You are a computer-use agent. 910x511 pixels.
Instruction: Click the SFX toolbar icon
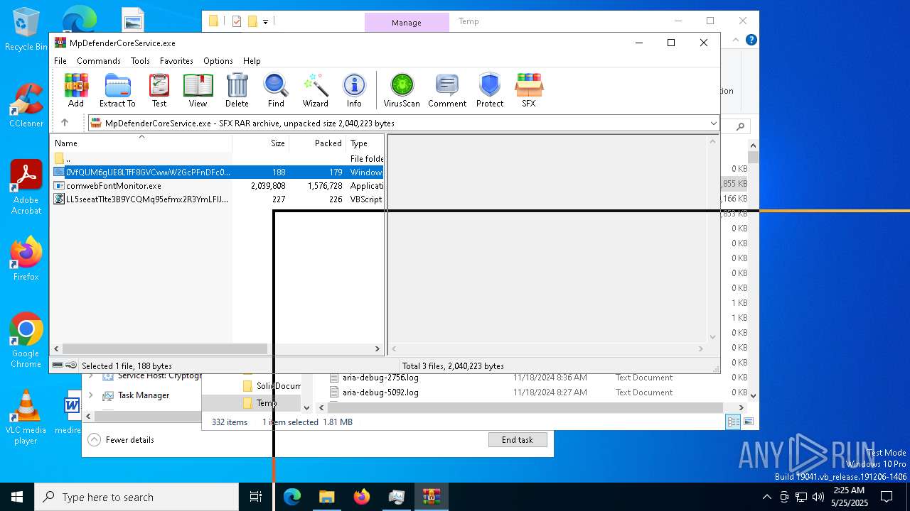[x=528, y=90]
